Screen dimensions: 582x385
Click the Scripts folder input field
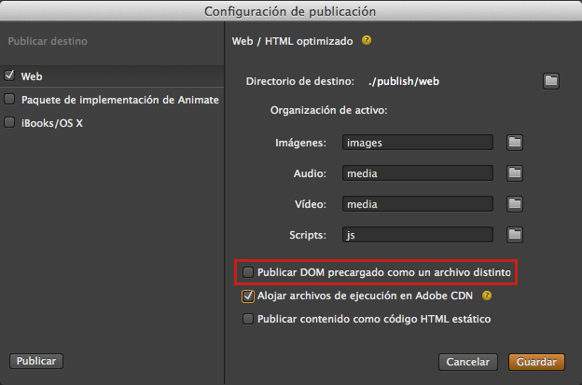[x=416, y=235]
